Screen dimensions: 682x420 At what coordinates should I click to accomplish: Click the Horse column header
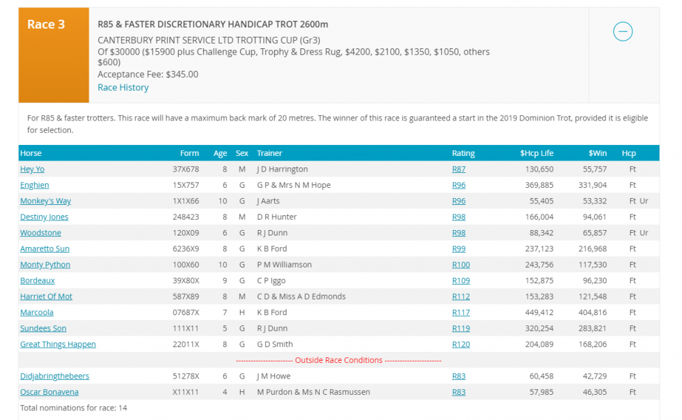(31, 153)
